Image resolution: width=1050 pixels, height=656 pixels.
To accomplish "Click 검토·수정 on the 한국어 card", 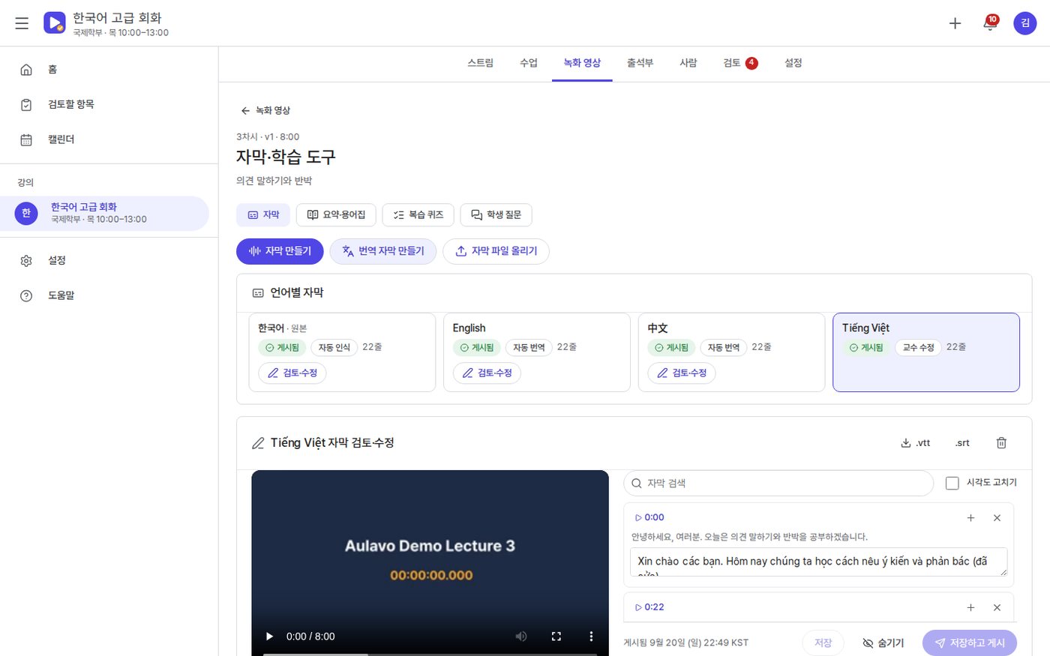I will click(292, 373).
